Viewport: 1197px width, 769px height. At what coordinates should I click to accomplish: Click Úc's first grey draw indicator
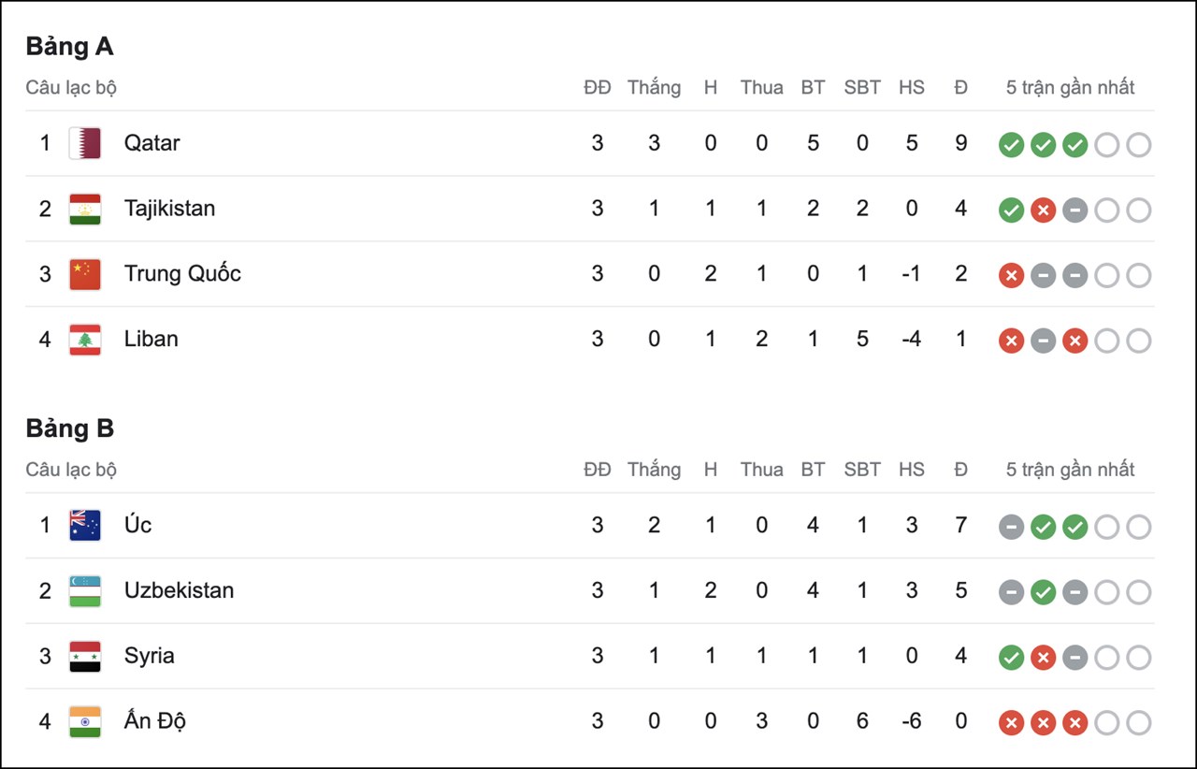1011,527
